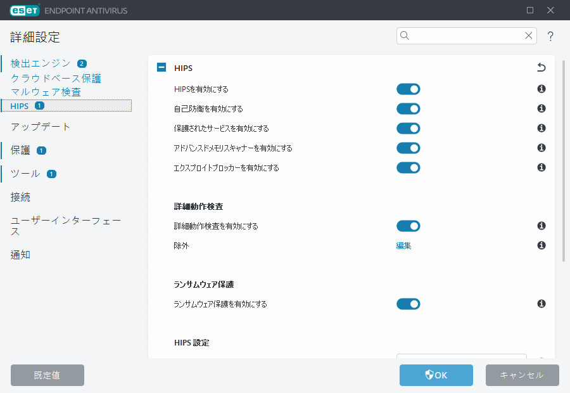The image size is (570, 393).
Task: Click the revert arrow icon for HIPS section
Action: 541,68
